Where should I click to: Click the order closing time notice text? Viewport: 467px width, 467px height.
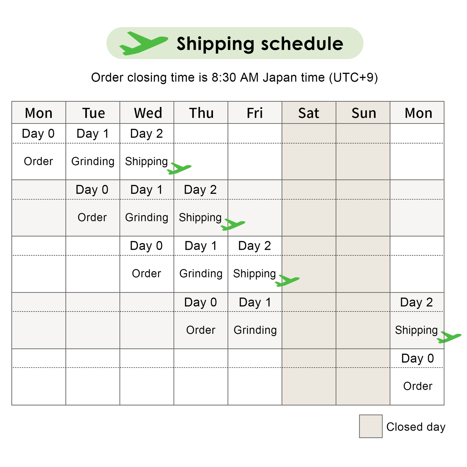(x=234, y=78)
